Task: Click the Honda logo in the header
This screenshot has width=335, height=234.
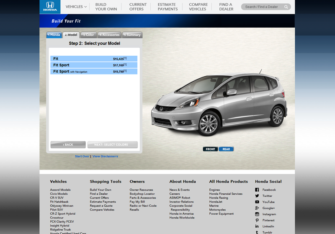Action: [50, 7]
